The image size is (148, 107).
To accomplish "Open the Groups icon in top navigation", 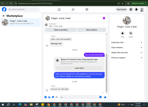I will pyautogui.click(x=87, y=9).
